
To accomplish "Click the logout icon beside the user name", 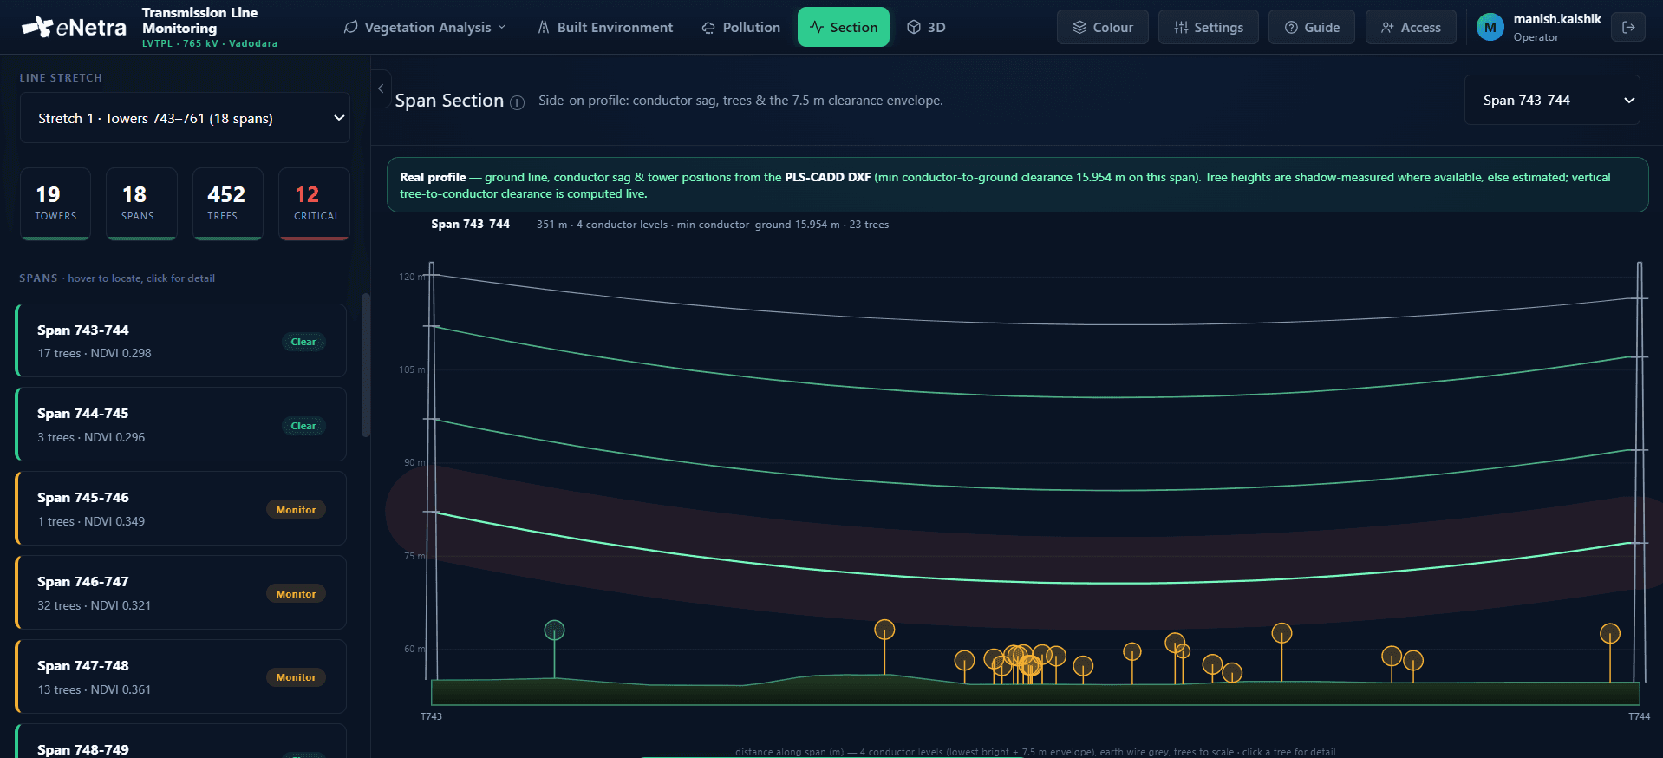I will coord(1628,27).
